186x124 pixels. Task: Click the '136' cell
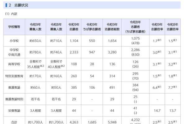(x=112, y=64)
